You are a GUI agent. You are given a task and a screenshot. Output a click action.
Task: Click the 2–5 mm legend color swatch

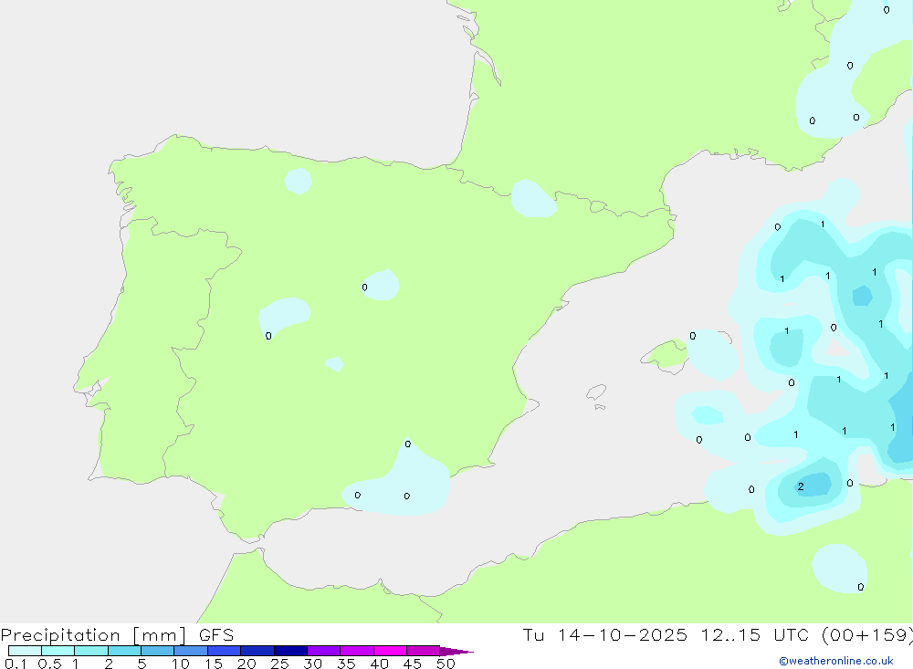pos(124,651)
